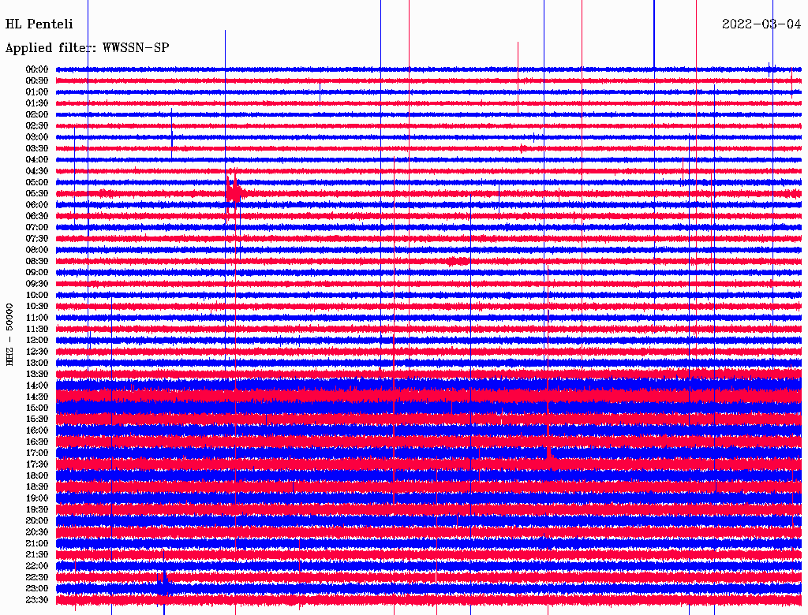Select the 17:30 time row label
The width and height of the screenshot is (808, 615).
click(37, 464)
